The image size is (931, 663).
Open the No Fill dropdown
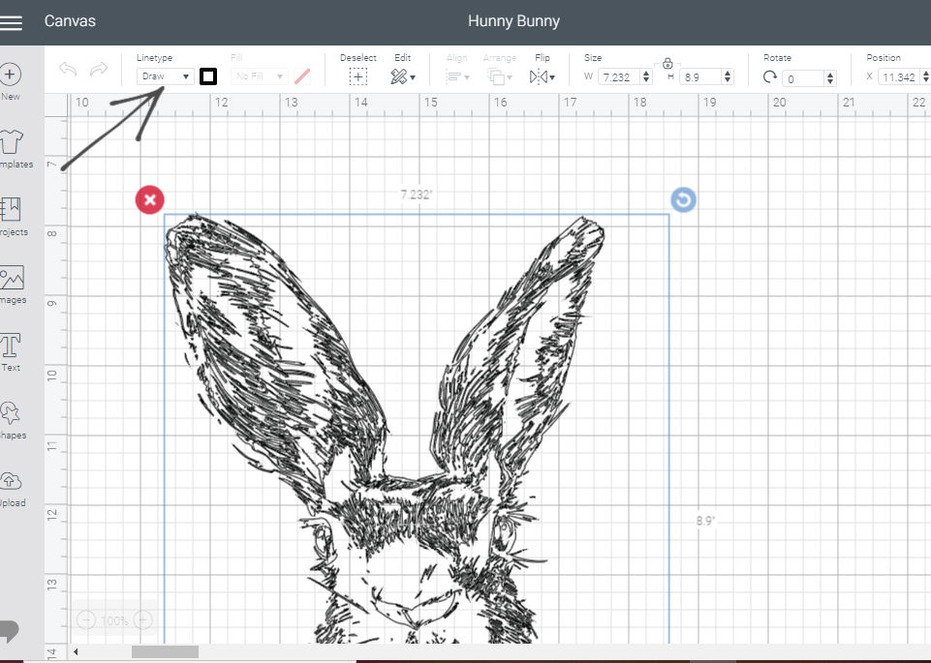click(x=259, y=76)
